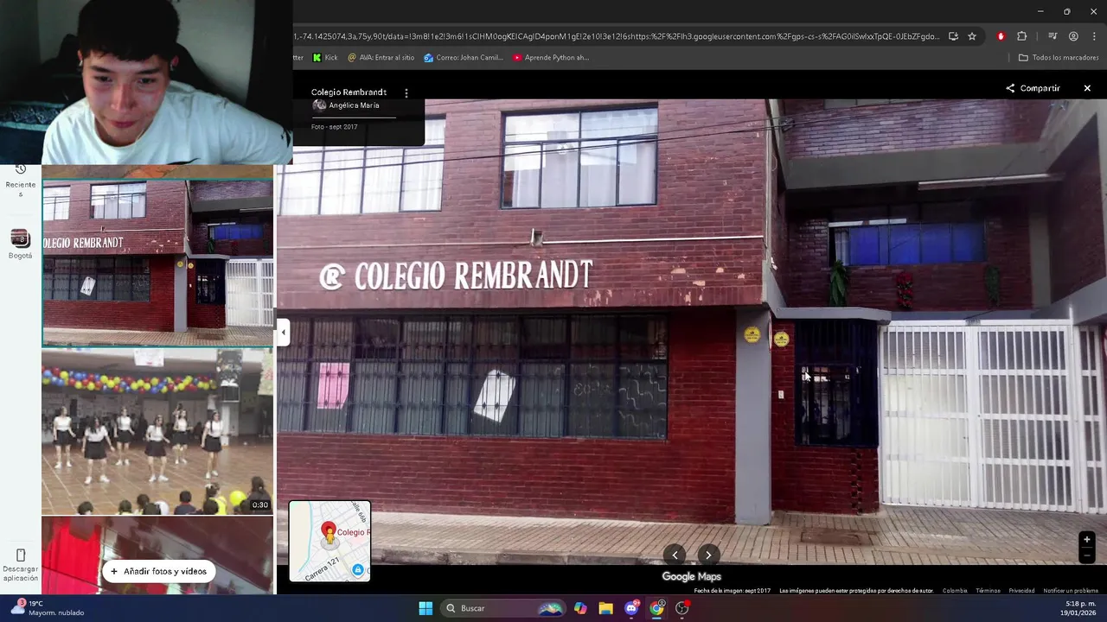Bookmark this page with the star icon
1107x622 pixels.
[972, 36]
